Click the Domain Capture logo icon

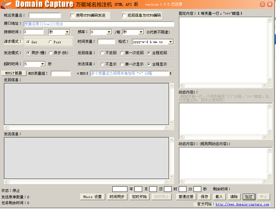[6, 4]
